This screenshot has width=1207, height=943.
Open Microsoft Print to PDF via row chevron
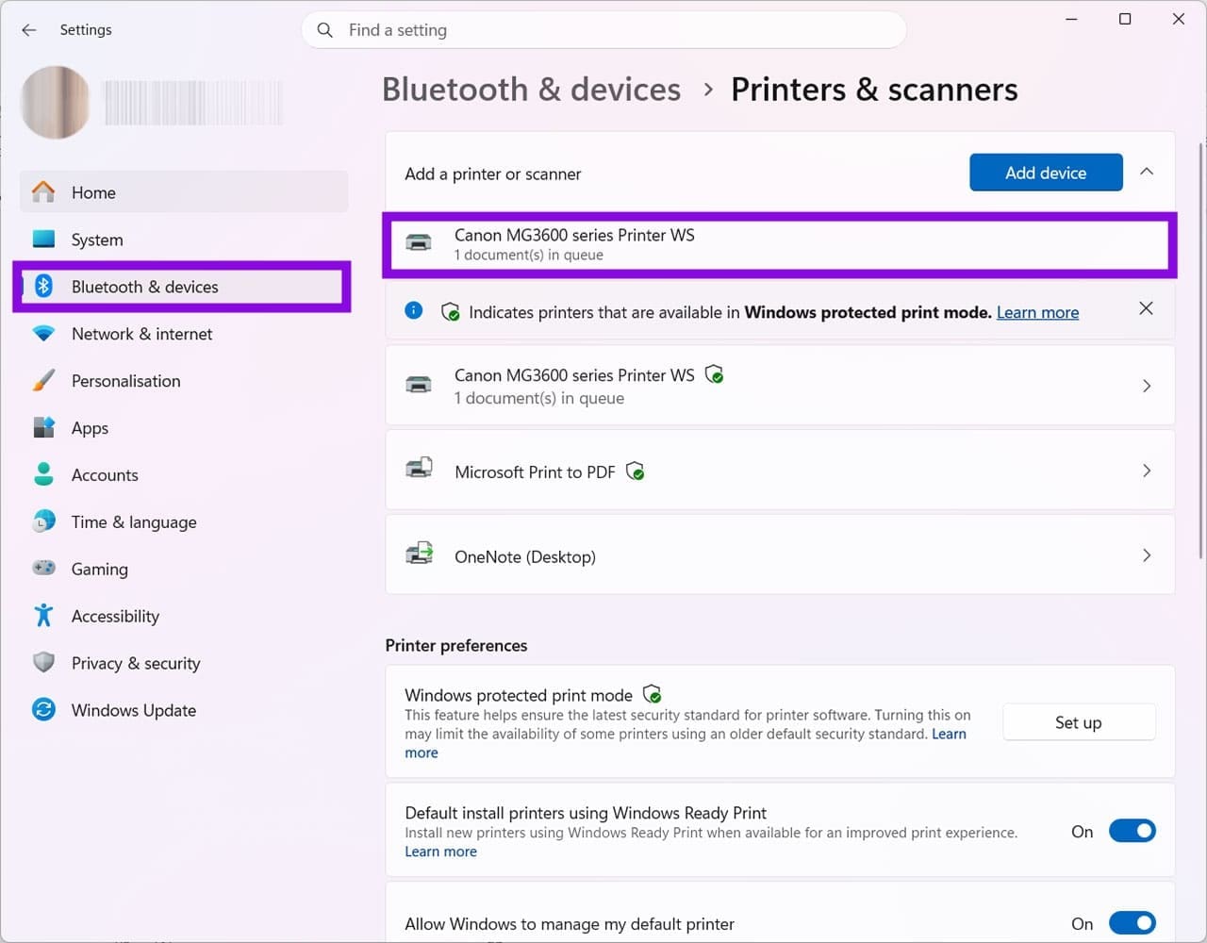pyautogui.click(x=1147, y=471)
